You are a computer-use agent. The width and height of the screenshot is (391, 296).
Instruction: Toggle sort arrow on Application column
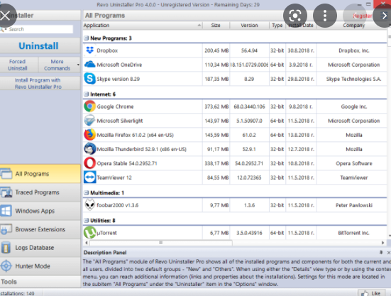[199, 25]
